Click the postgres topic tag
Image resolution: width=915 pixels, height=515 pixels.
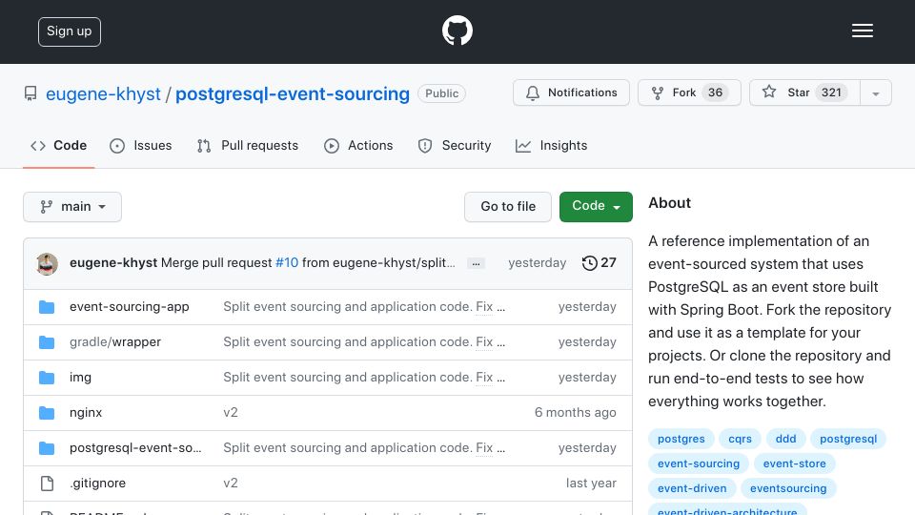click(x=681, y=439)
